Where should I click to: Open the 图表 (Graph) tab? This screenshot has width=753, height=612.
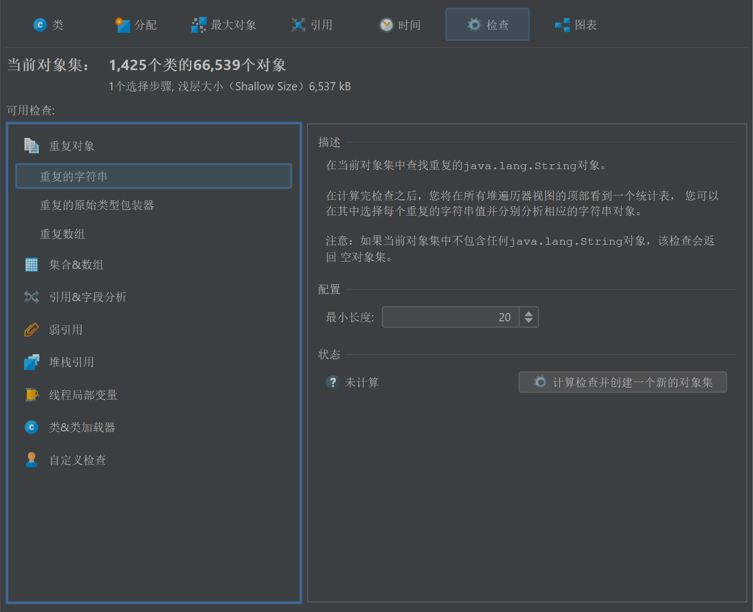coord(575,25)
